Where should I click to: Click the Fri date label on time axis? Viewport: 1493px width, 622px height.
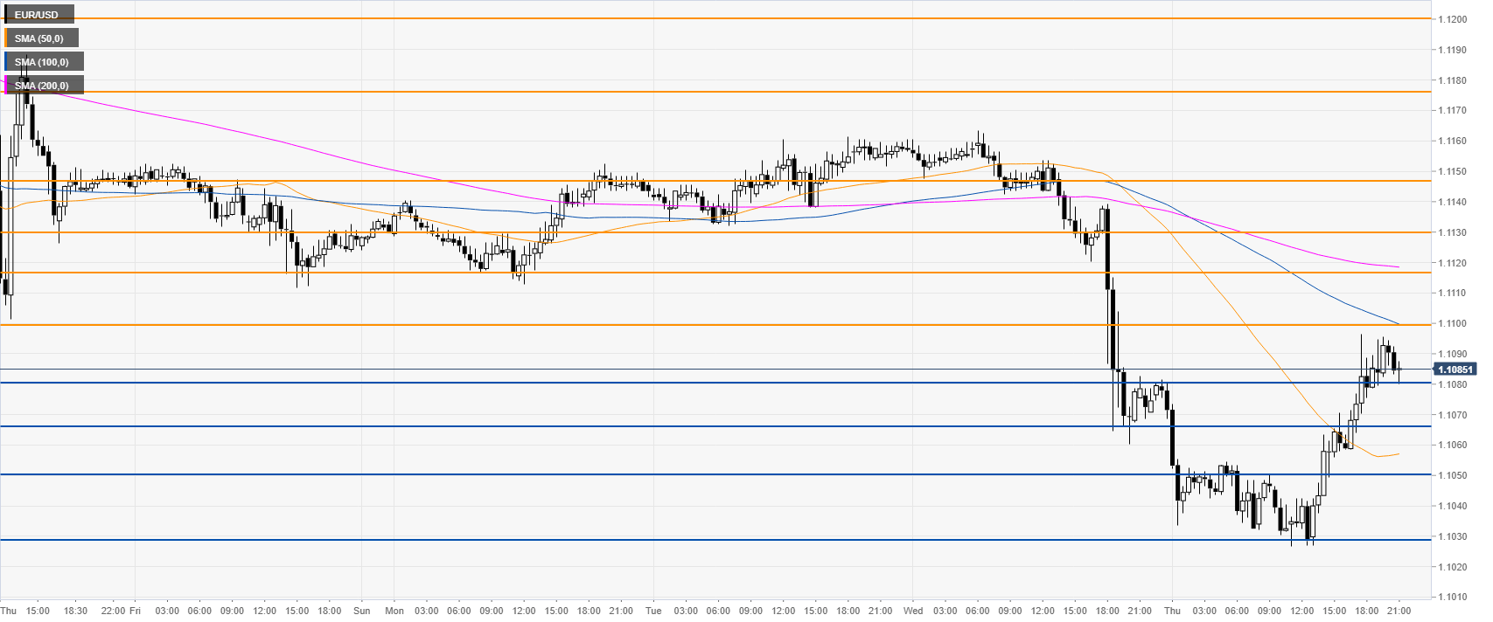coord(136,611)
